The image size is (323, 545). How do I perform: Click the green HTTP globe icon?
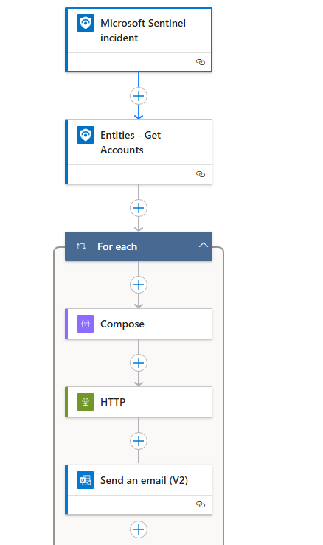(86, 402)
